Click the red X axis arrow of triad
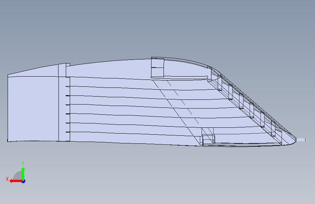The image size is (315, 204). pyautogui.click(x=16, y=181)
